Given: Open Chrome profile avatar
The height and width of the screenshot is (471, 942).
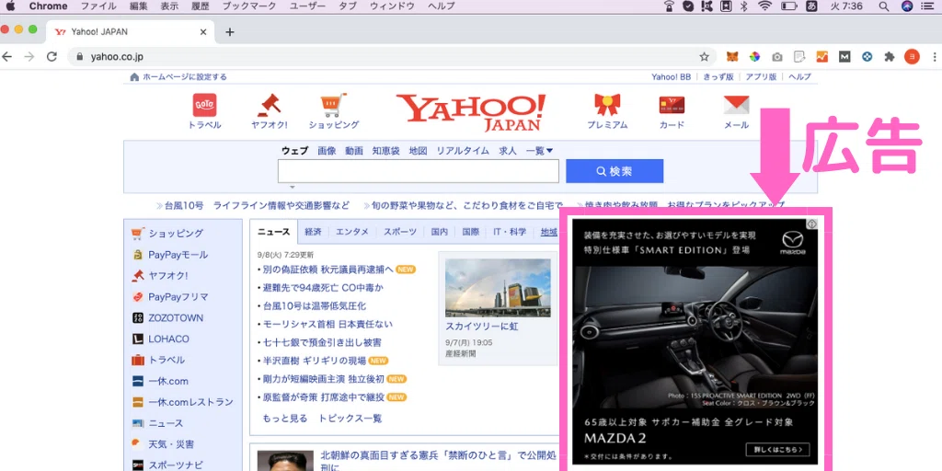Looking at the screenshot, I should coord(912,57).
